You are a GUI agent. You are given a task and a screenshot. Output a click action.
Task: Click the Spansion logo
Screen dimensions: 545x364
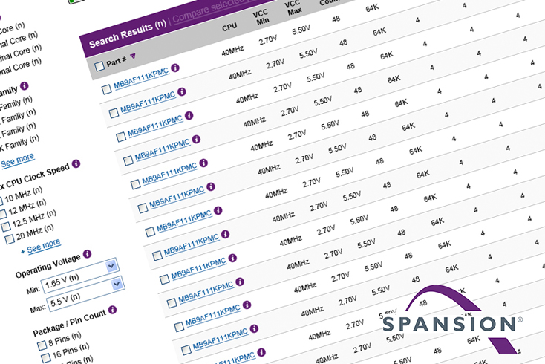[x=452, y=320]
